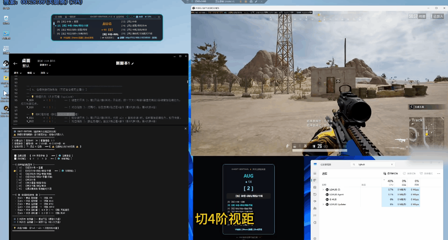Open Performance page in Task Manager sidebar
The height and width of the screenshot is (240, 448).
click(315, 187)
